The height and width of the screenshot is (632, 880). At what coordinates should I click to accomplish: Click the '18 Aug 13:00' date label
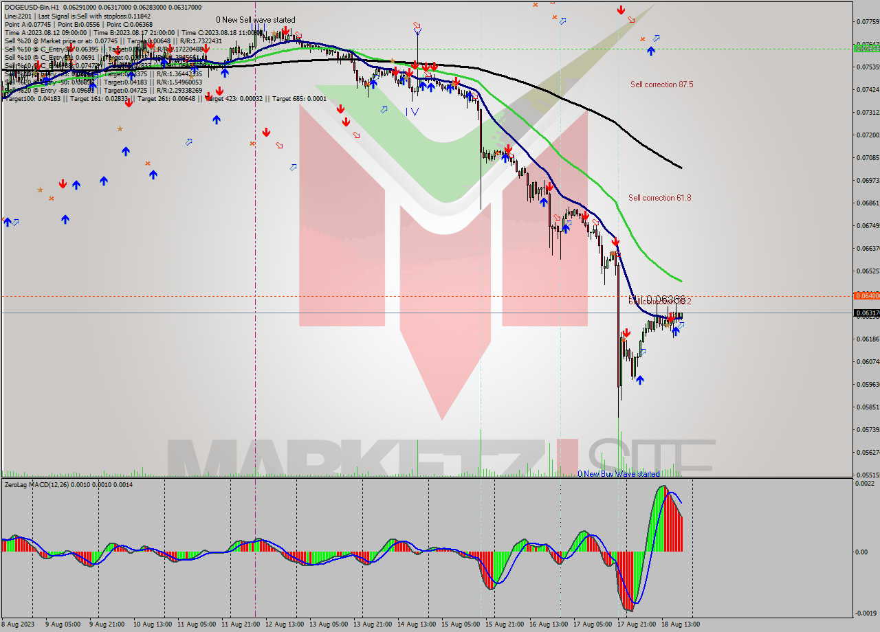[681, 624]
